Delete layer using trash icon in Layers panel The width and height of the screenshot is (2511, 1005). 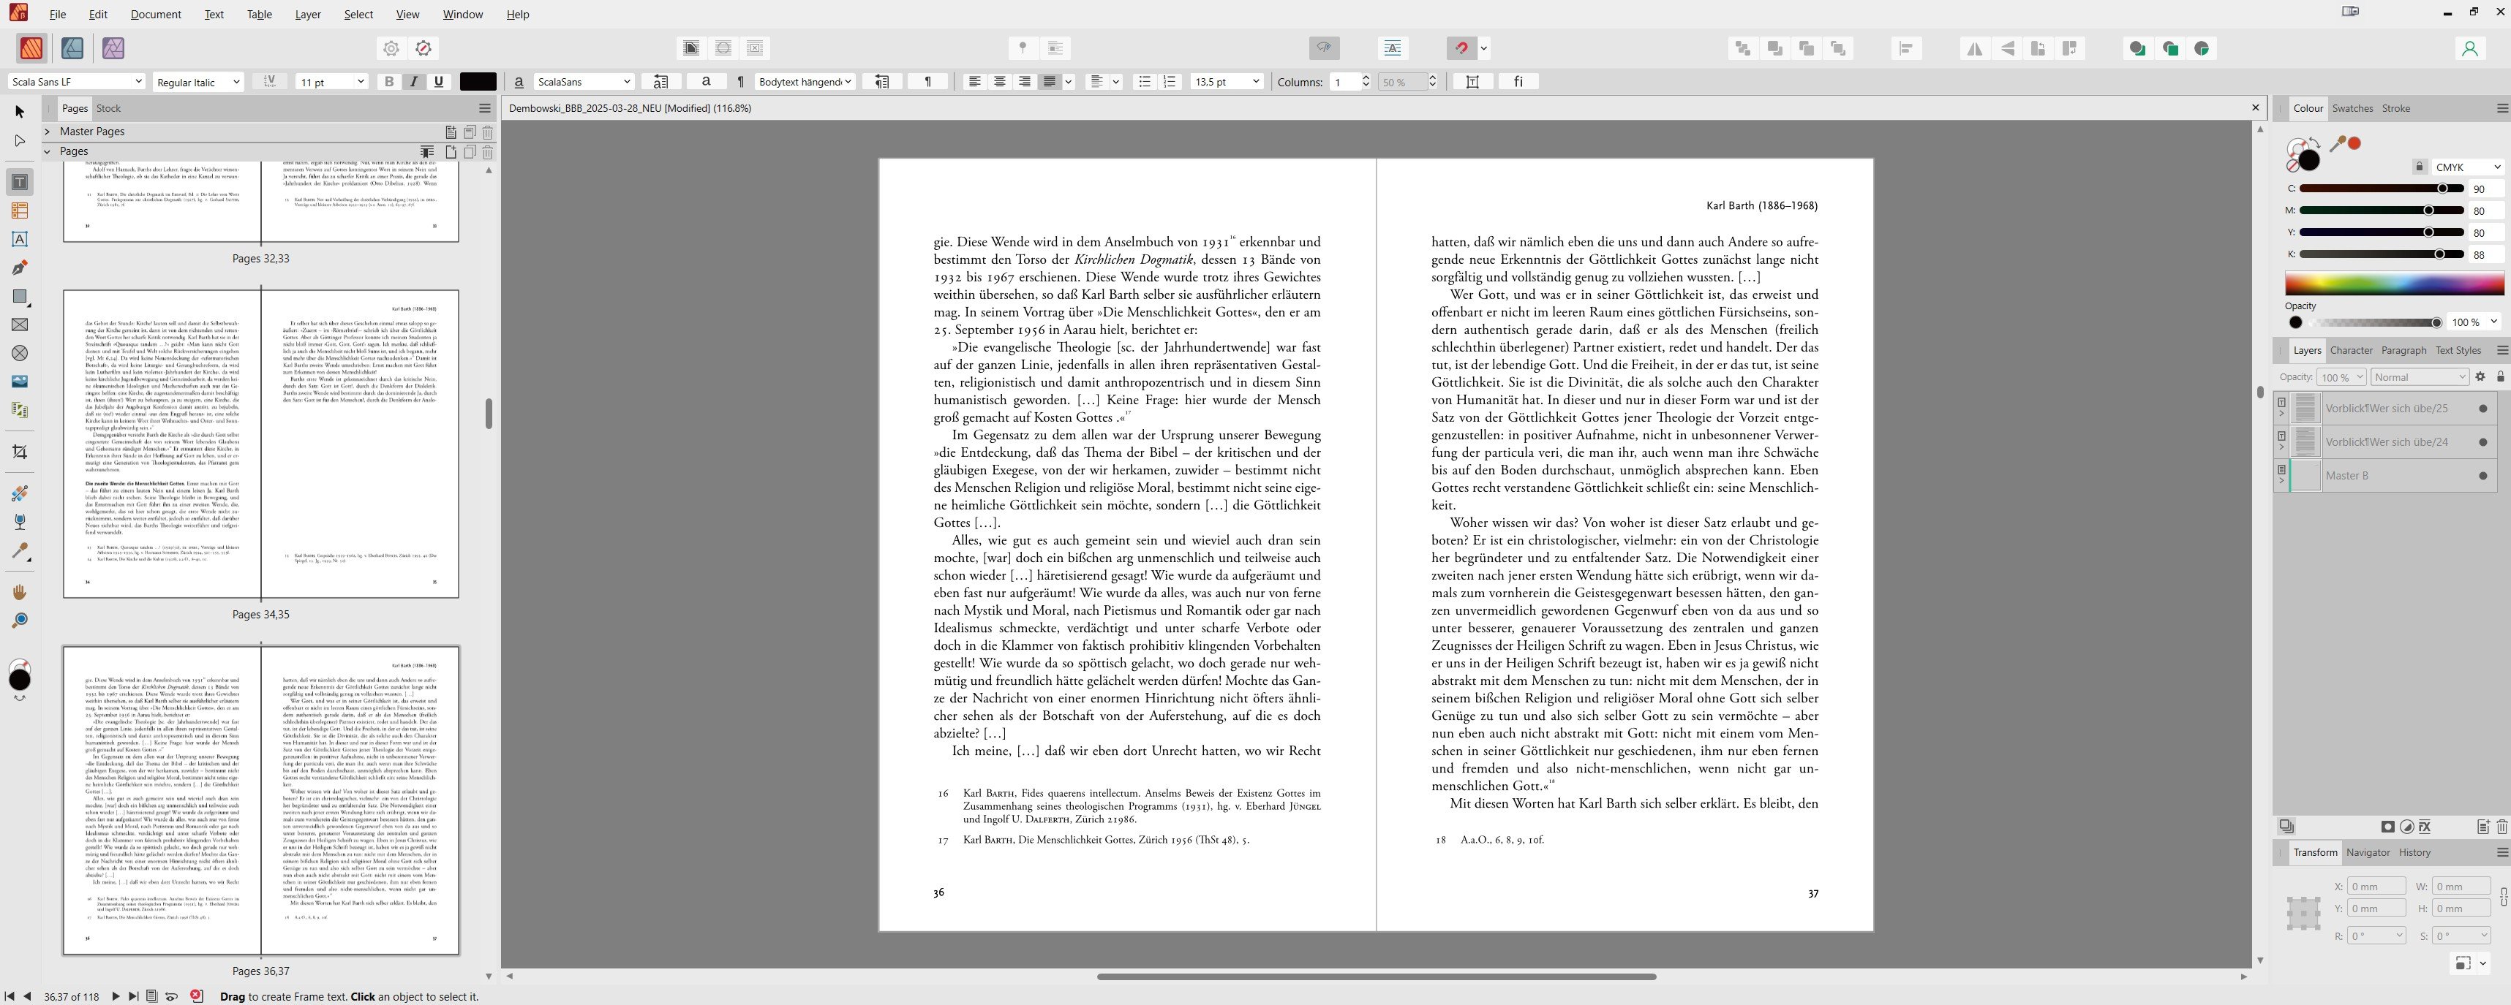2501,827
